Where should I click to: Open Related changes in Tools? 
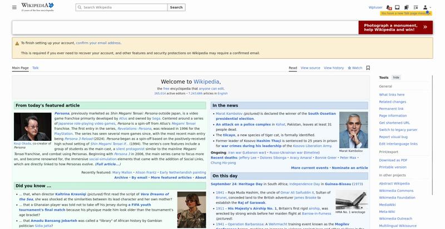(393, 102)
